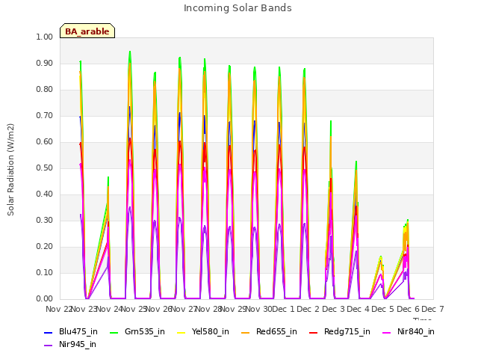Click the Dec 5 x-axis date label
Image resolution: width=478 pixels, height=359 pixels.
click(383, 309)
